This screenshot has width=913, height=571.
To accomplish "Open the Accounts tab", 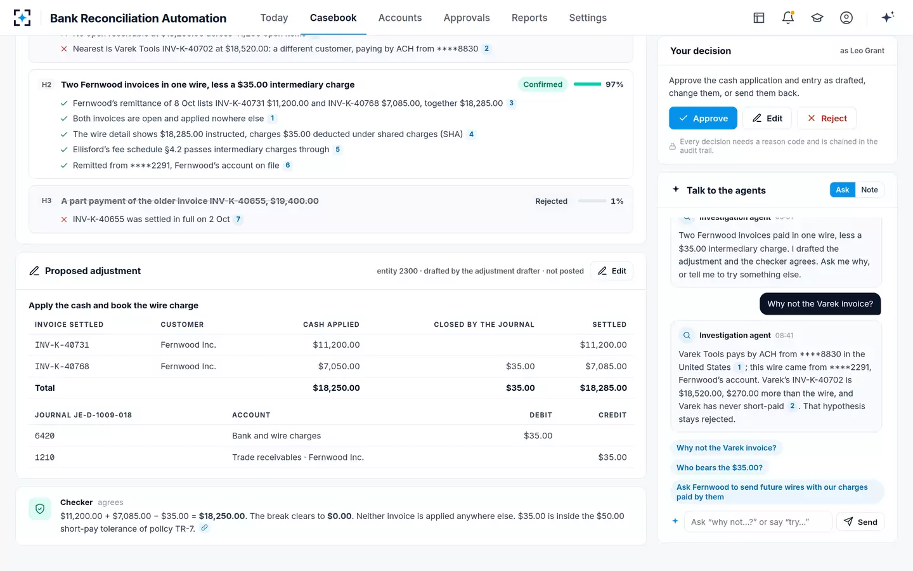I will pyautogui.click(x=400, y=18).
